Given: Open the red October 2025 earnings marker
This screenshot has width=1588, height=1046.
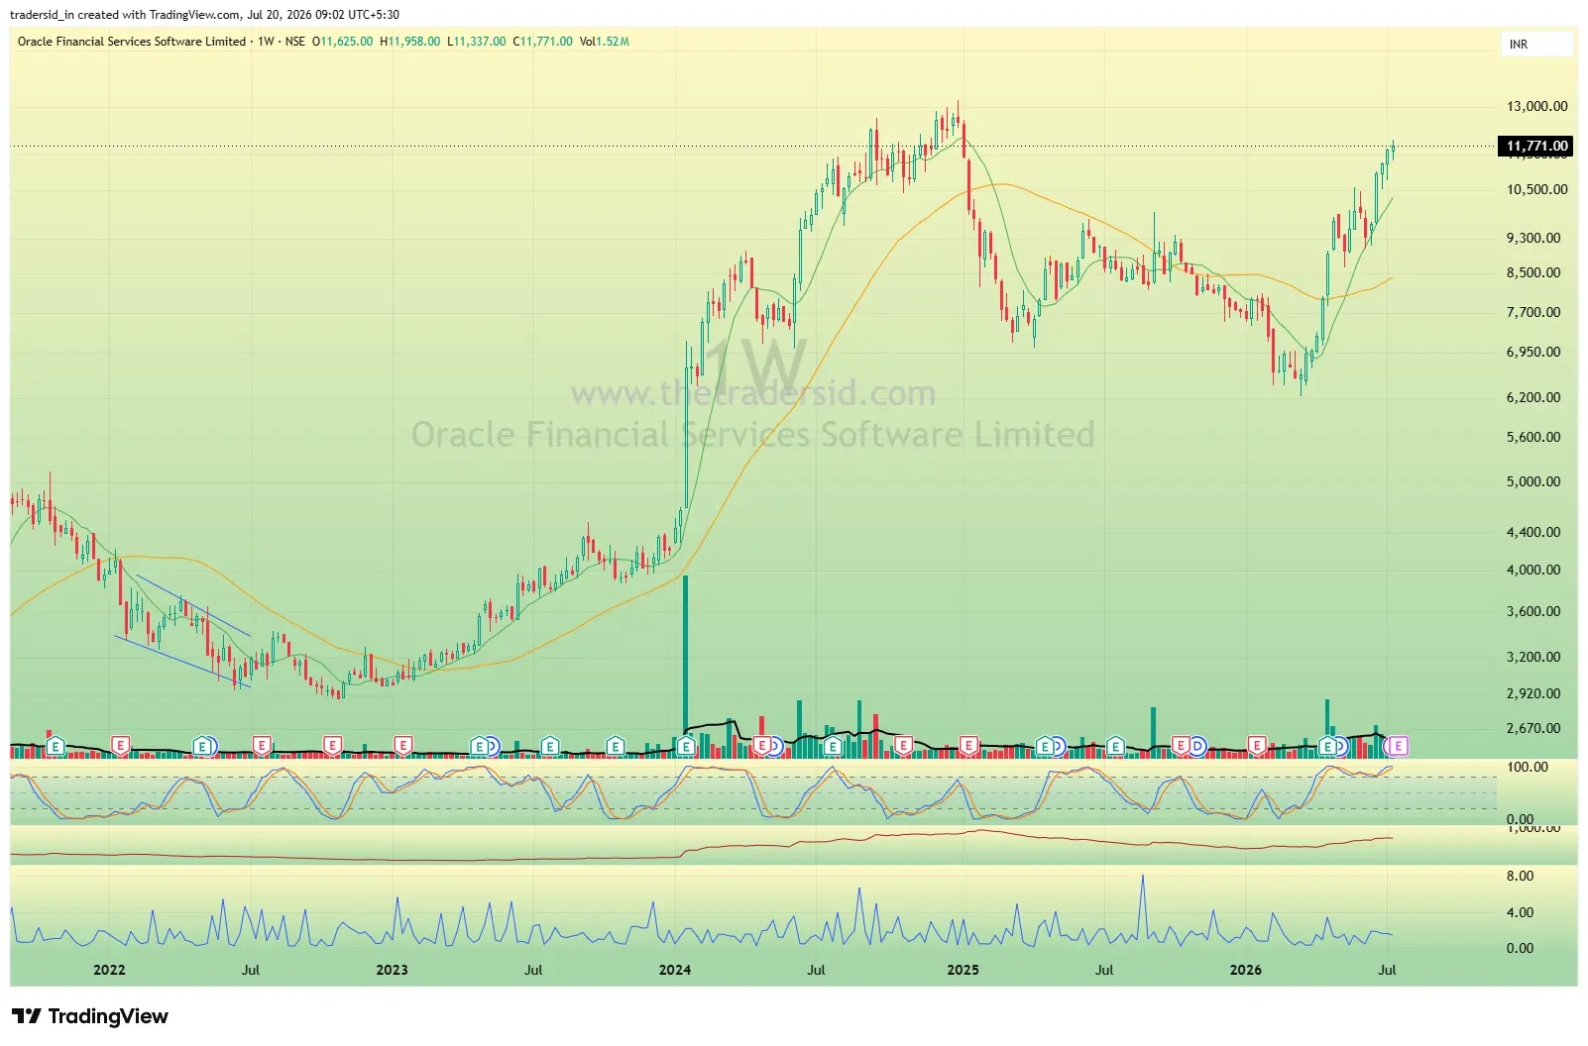Looking at the screenshot, I should pyautogui.click(x=1181, y=745).
